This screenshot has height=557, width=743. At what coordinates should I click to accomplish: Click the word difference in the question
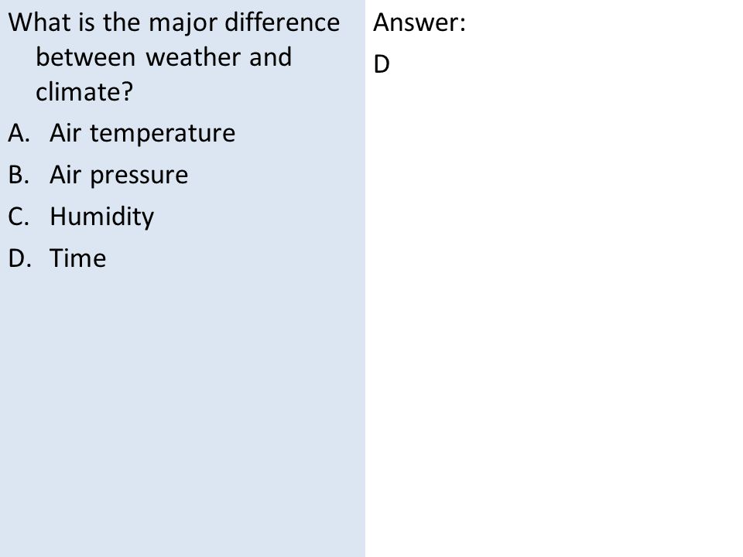[282, 22]
